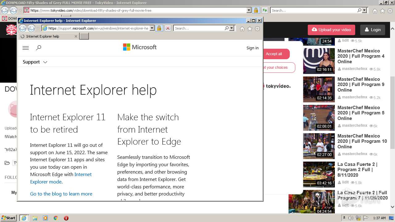Click magnifier search icon in help window search box
Viewport: 395px width, 222px height.
tap(227, 28)
